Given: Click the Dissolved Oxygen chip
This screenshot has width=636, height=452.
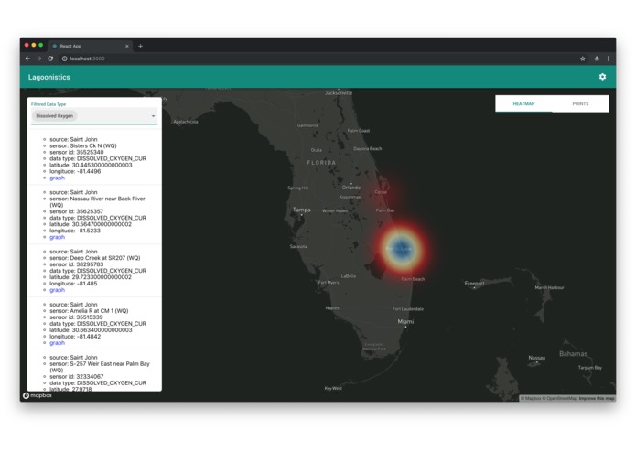Looking at the screenshot, I should (x=54, y=116).
